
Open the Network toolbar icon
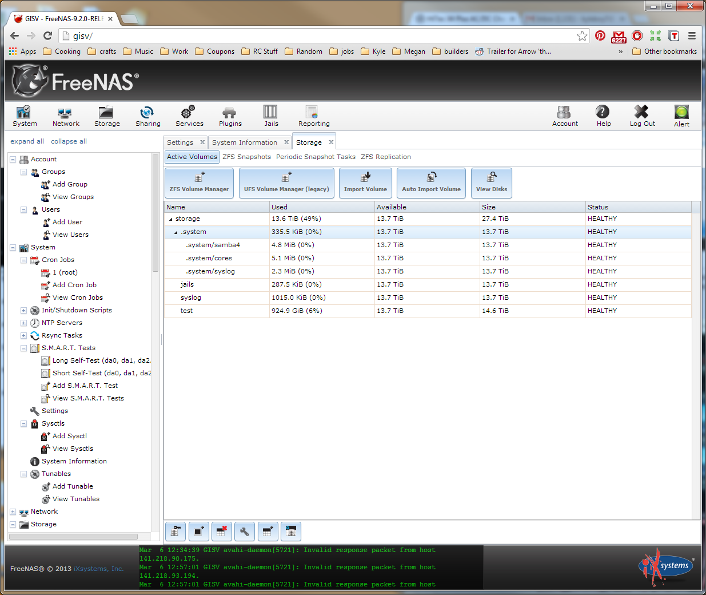pos(66,116)
